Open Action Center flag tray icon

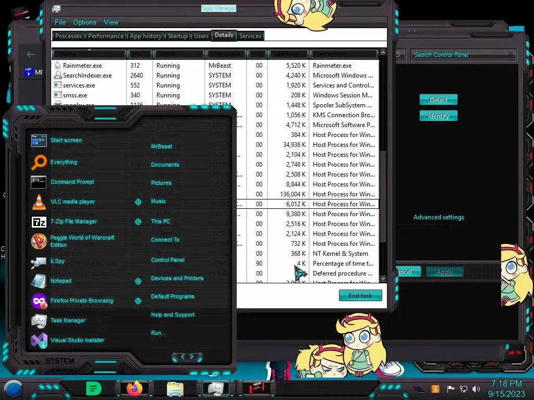[451, 389]
